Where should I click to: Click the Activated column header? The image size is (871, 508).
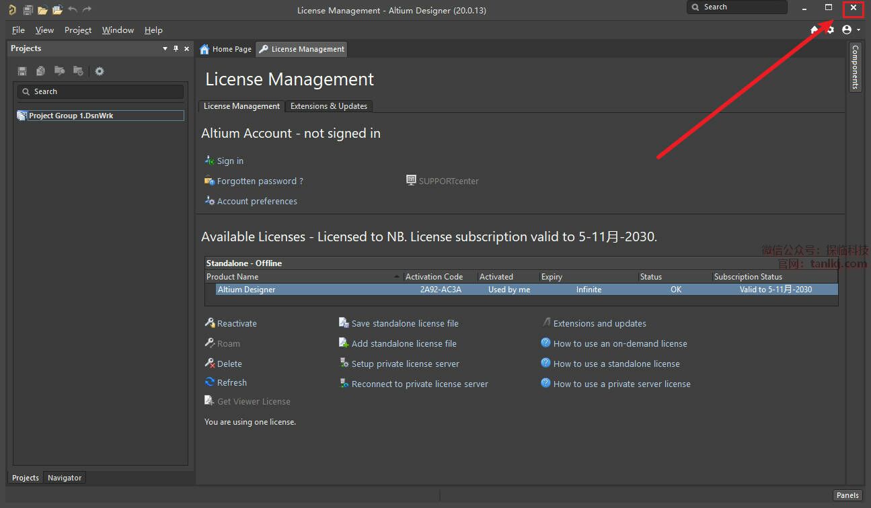[508, 277]
